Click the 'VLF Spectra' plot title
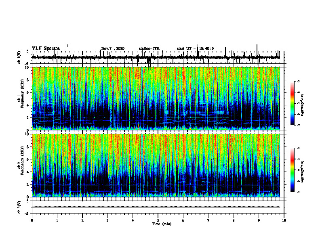The image size is (320, 247). (46, 48)
